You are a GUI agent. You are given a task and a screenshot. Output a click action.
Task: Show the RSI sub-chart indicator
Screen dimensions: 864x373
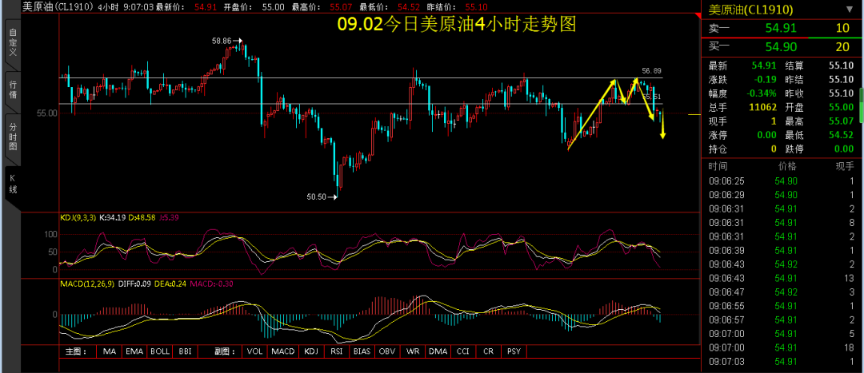tap(336, 351)
